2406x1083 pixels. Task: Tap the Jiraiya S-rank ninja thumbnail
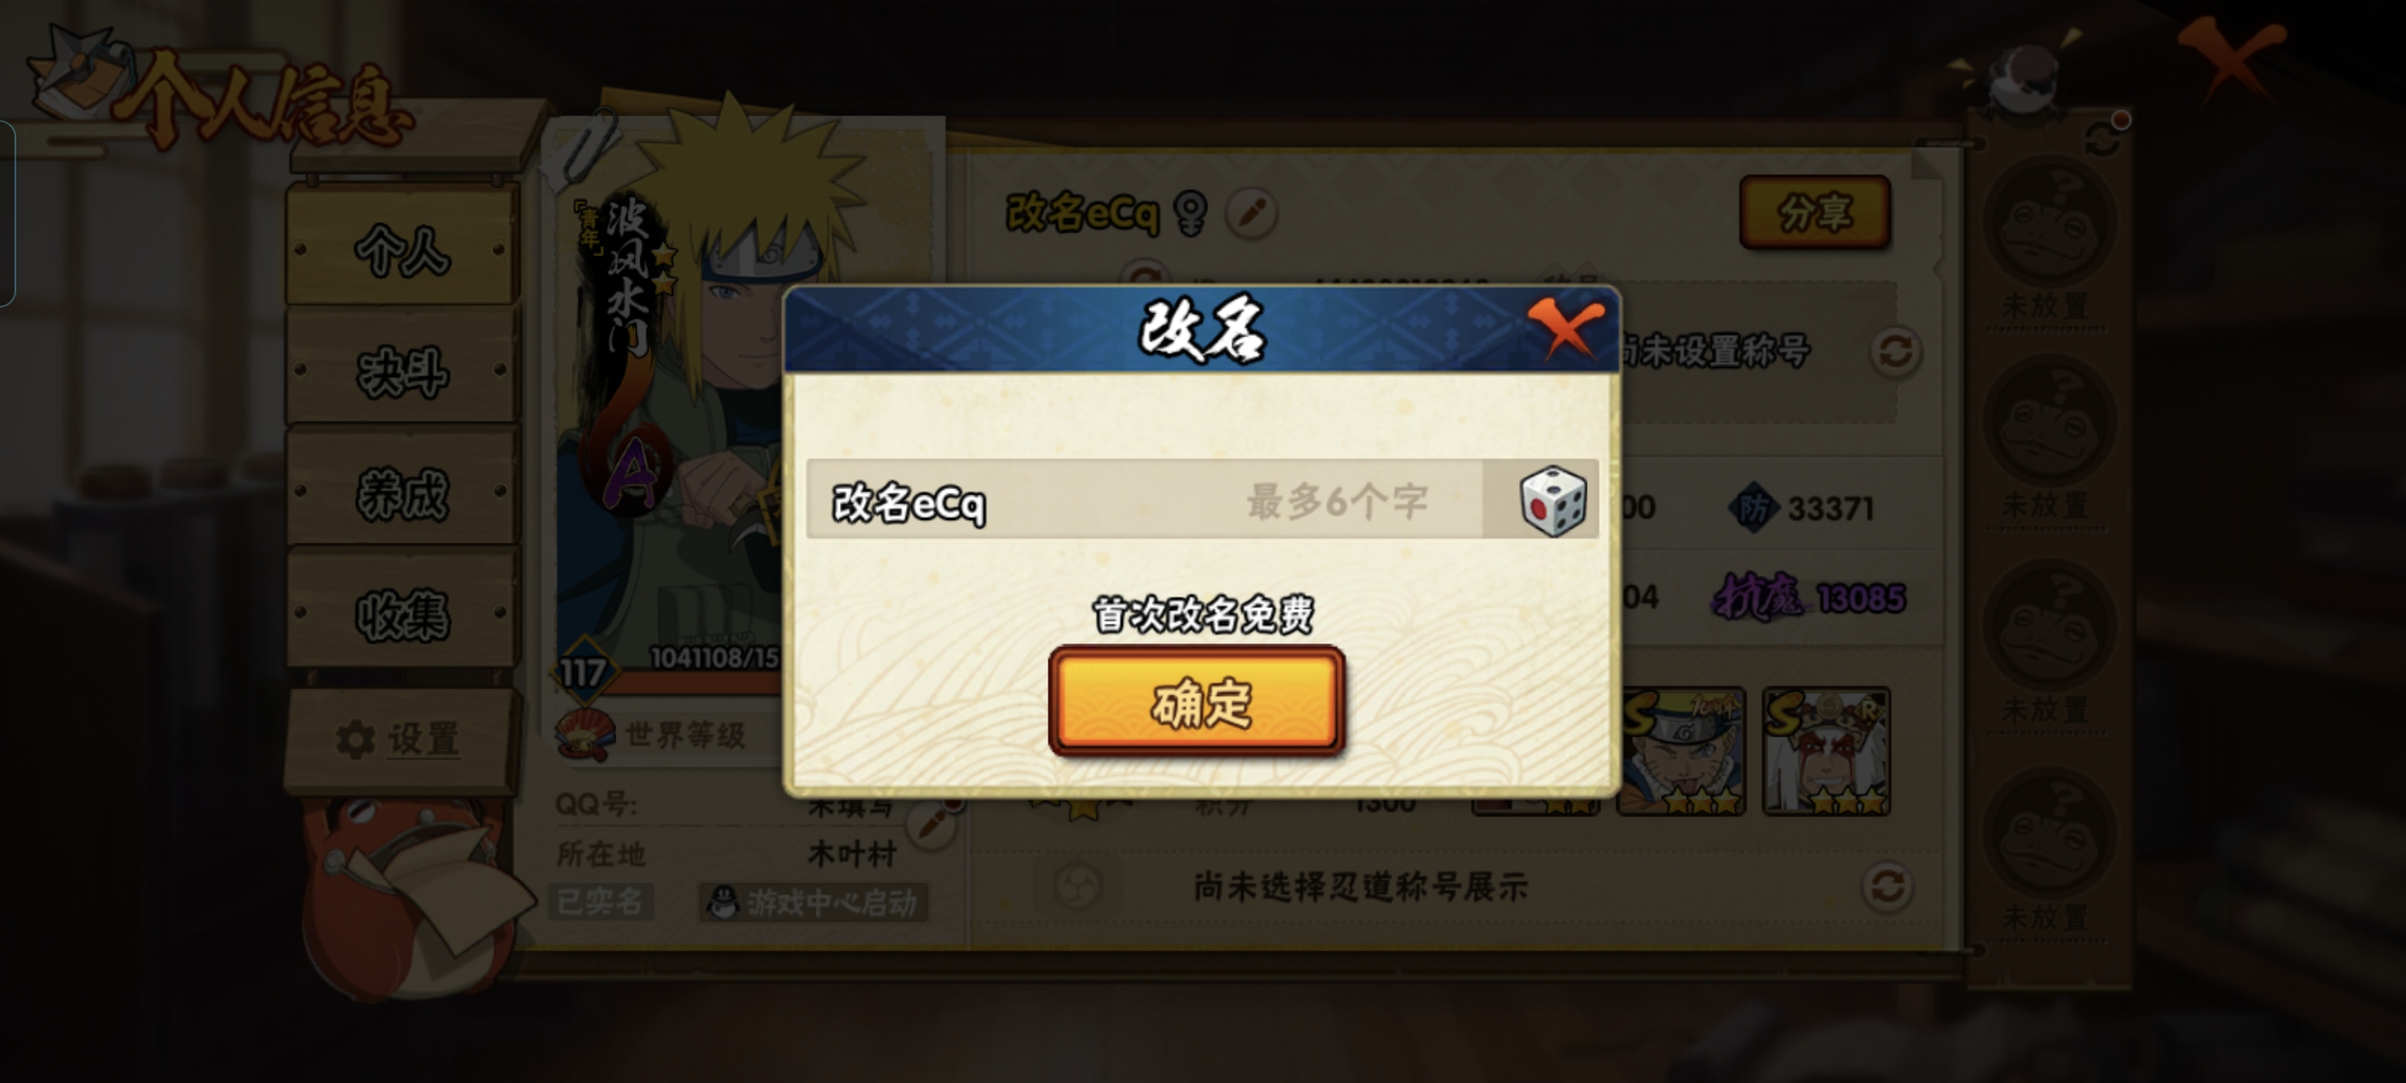click(x=1826, y=752)
